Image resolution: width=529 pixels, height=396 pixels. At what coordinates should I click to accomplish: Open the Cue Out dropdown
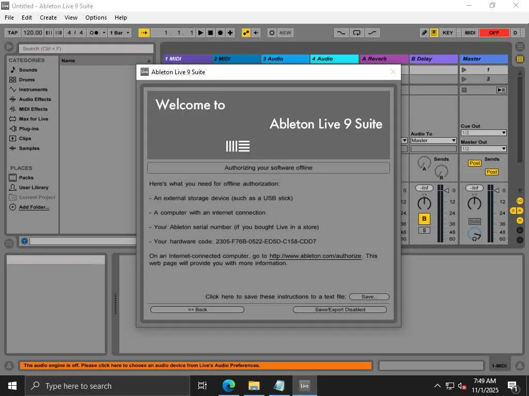[484, 133]
